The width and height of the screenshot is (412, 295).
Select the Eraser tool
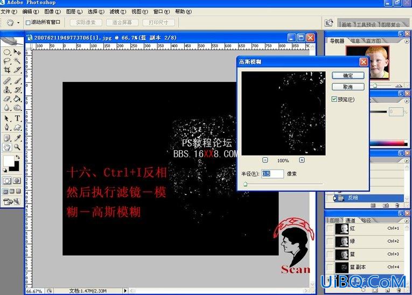click(7, 99)
